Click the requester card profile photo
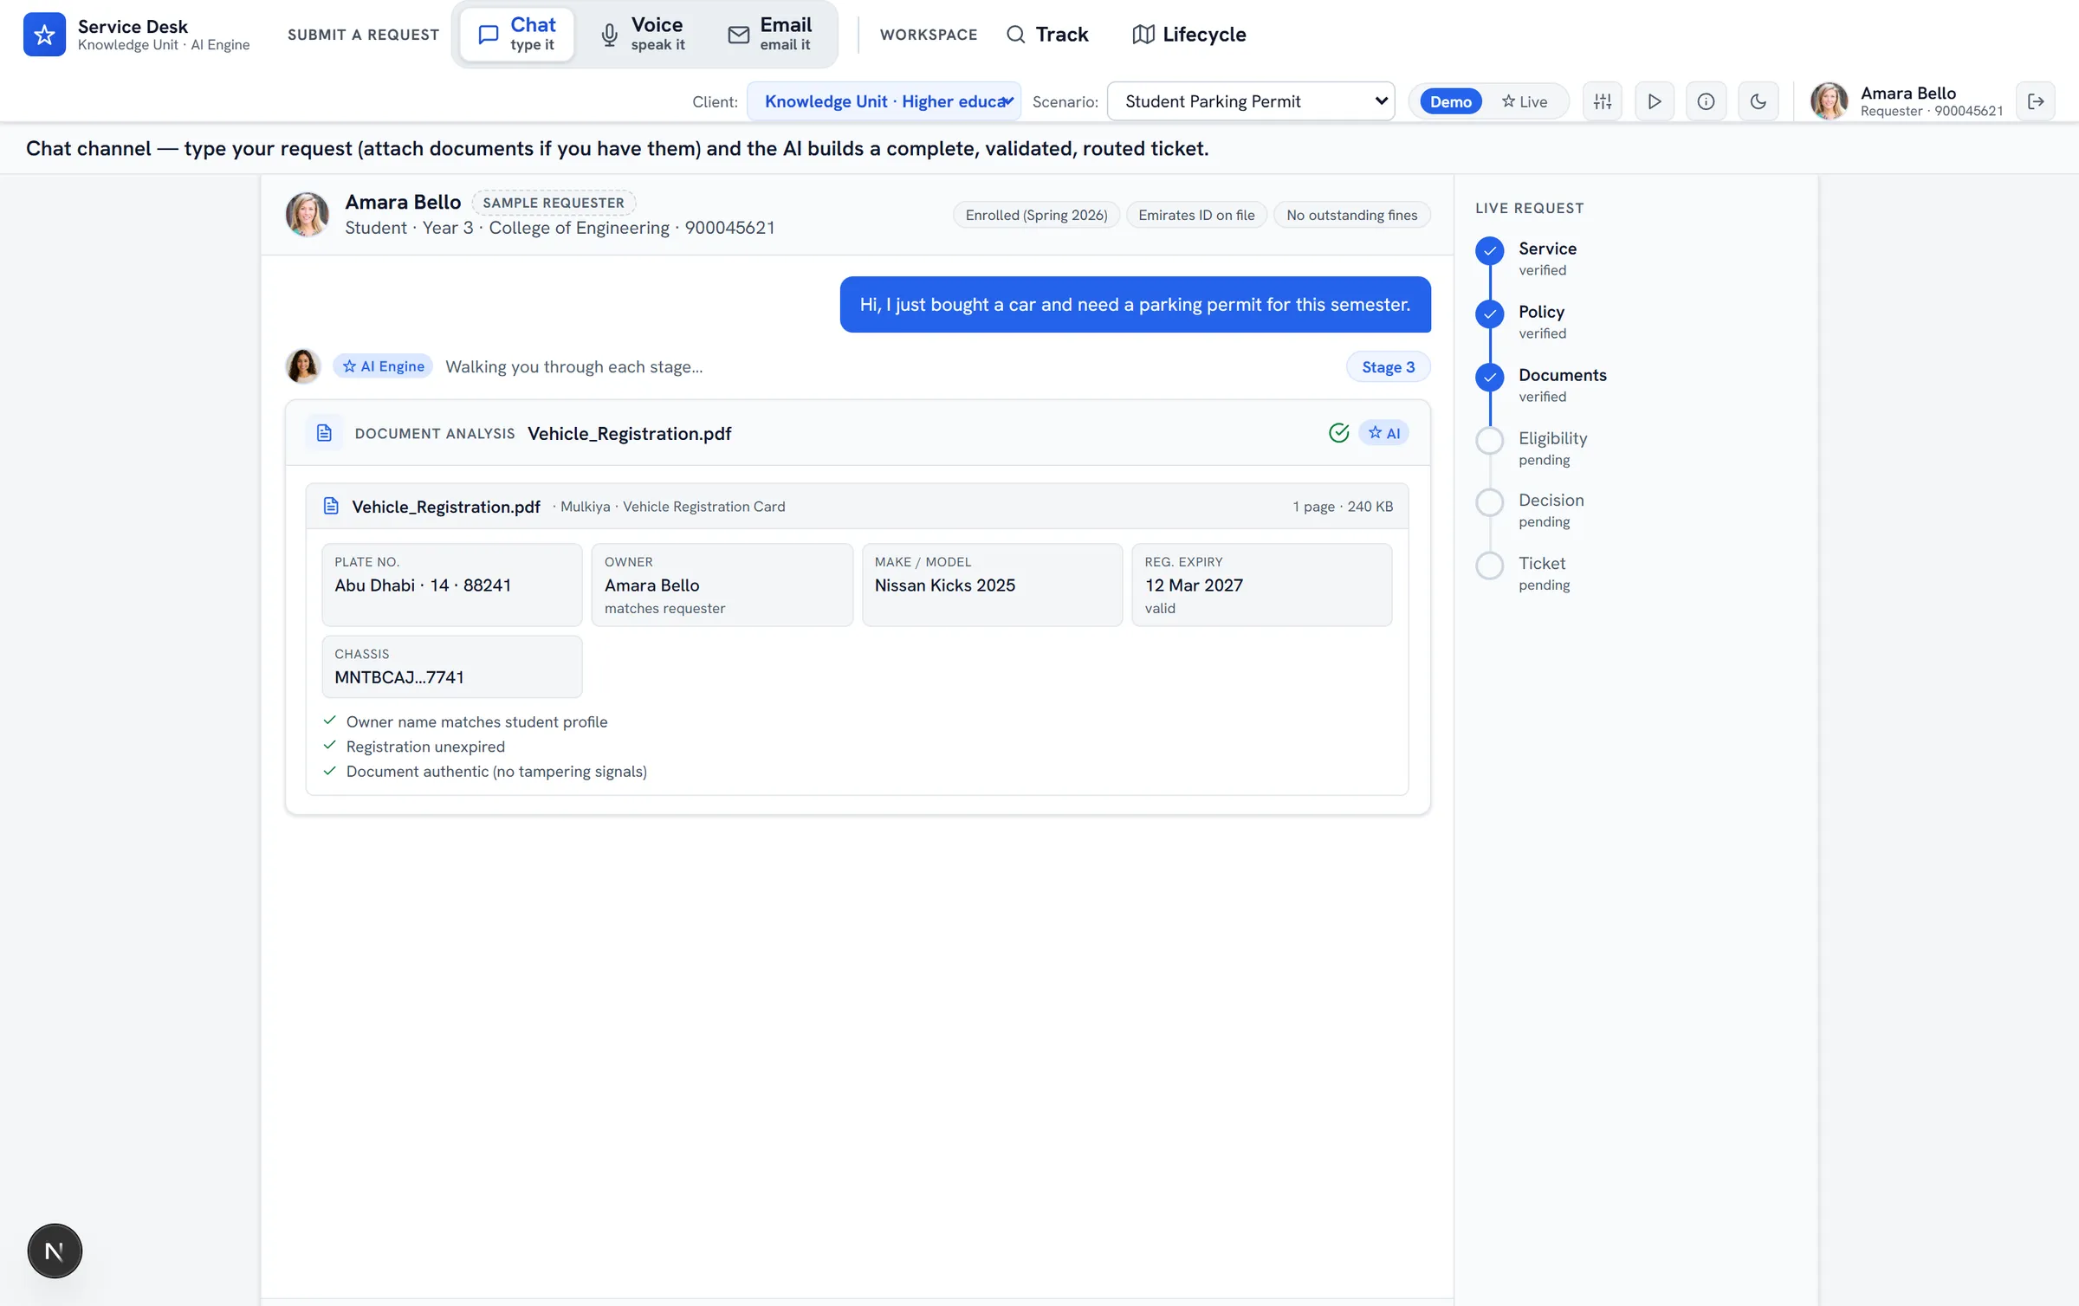Screen dimensions: 2079x1306 click(308, 215)
